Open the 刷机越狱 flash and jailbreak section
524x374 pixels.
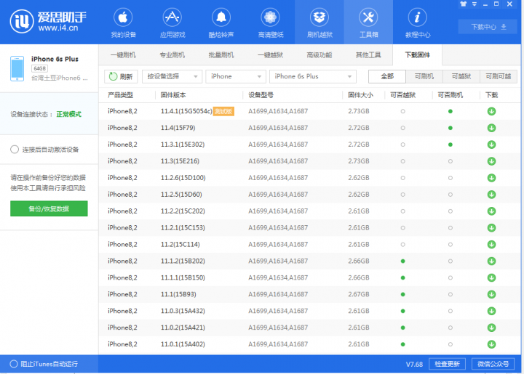tap(319, 23)
